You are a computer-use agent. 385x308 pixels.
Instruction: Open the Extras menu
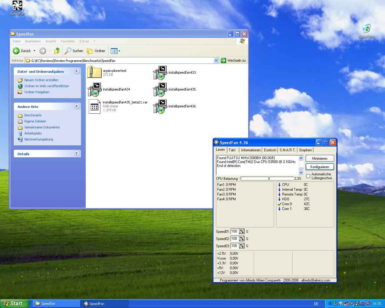coord(84,41)
